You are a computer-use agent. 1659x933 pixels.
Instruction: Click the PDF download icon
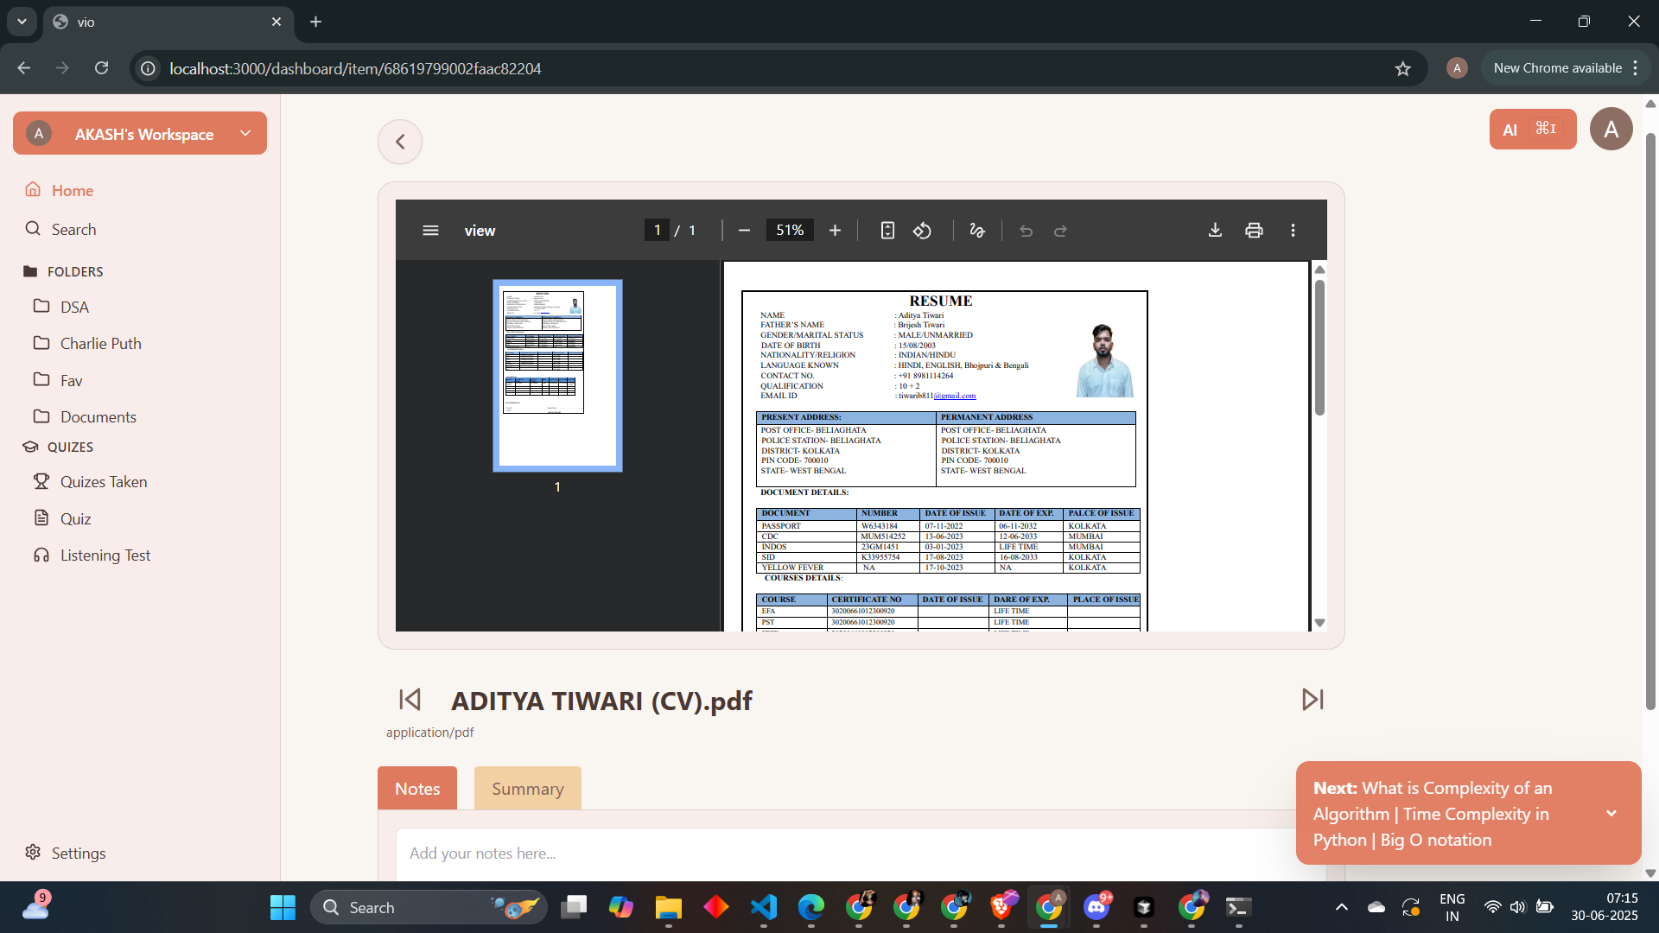(1215, 231)
